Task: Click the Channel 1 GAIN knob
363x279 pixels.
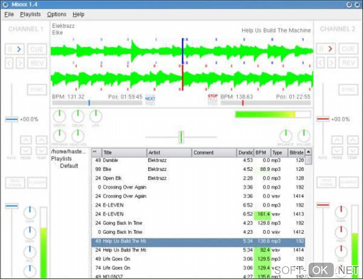Action: click(30, 213)
